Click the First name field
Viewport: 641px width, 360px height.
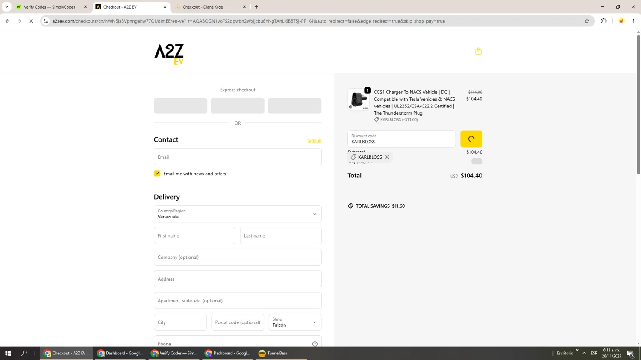[x=194, y=235]
